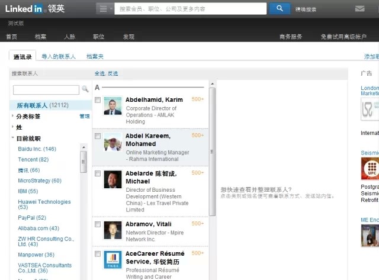The height and width of the screenshot is (280, 379).
Task: Filter by ZW HR Consulting Co., Ltd. (43)
Action: click(46, 242)
